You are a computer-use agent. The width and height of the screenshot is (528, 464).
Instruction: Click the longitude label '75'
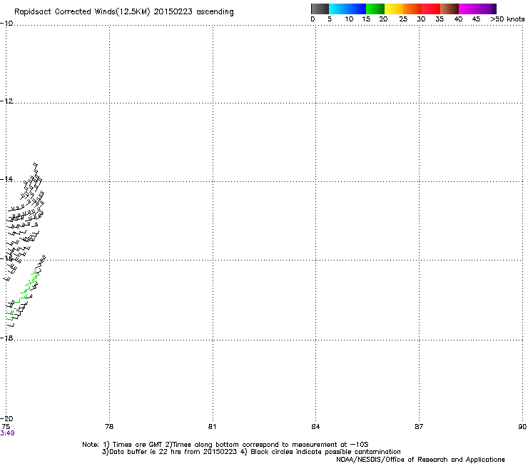(6, 427)
